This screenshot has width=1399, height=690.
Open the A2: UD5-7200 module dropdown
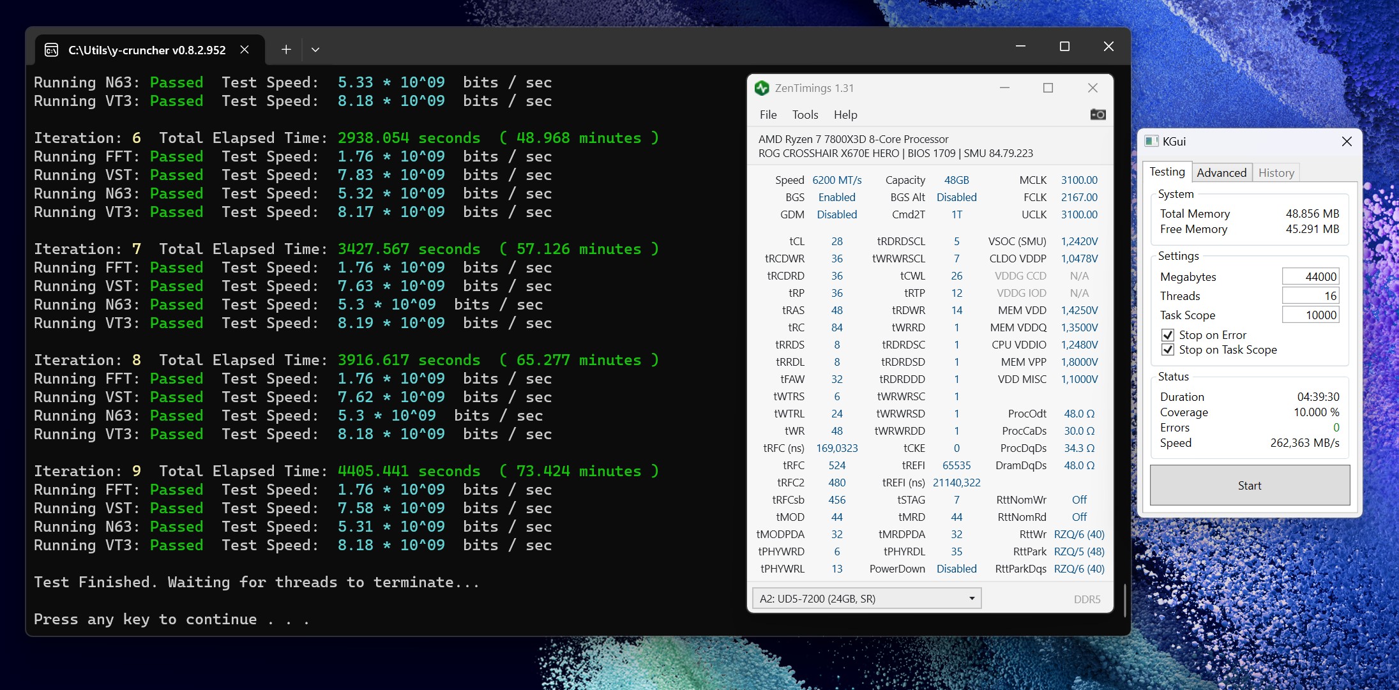866,599
